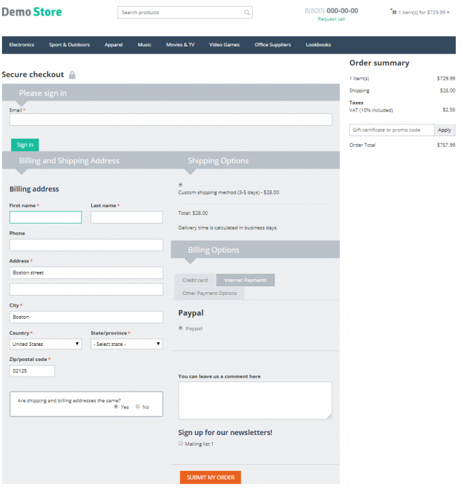
Task: Apply the promo code
Action: pos(444,130)
